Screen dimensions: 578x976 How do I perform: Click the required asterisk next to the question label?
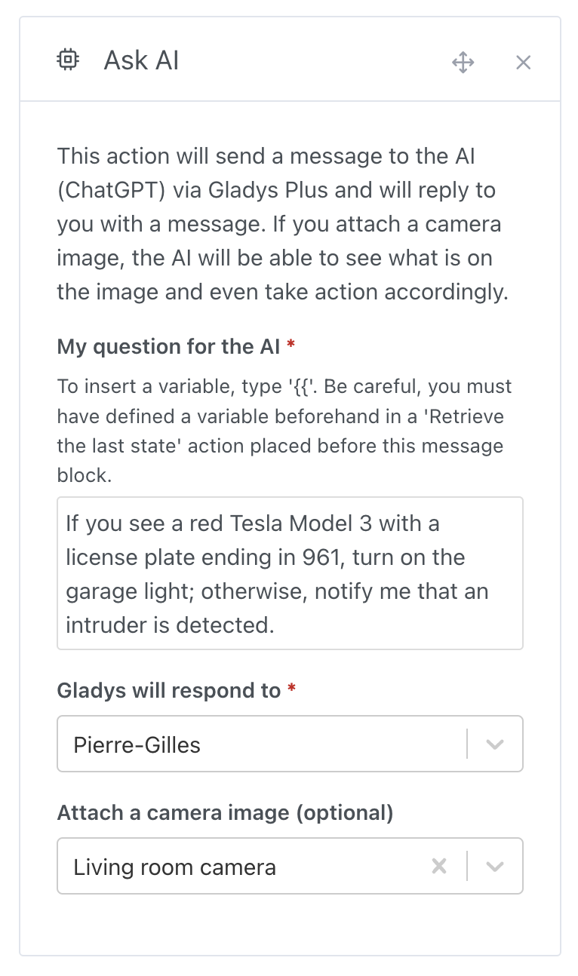[x=292, y=346]
